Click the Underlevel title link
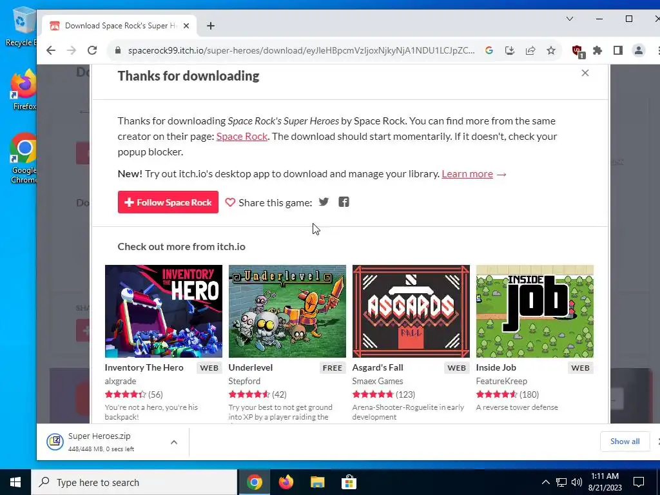This screenshot has height=495, width=660. pos(251,367)
